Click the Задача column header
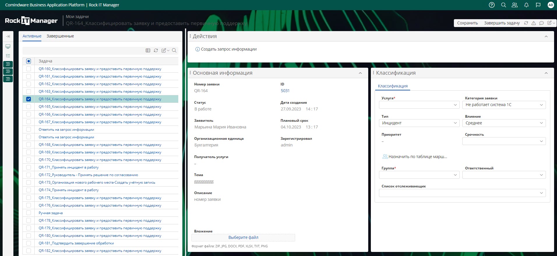Image resolution: width=557 pixels, height=256 pixels. (45, 61)
